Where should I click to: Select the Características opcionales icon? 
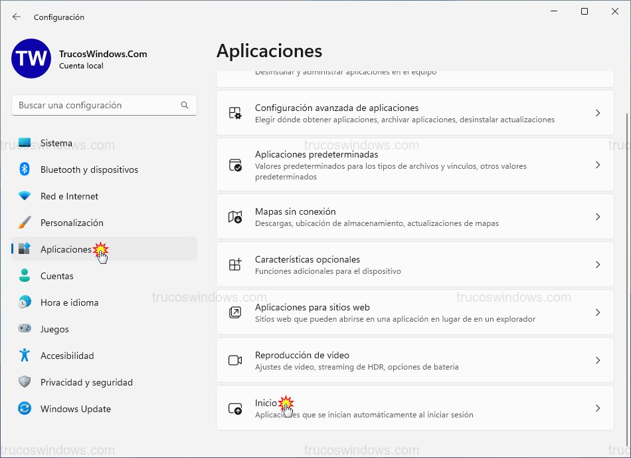[235, 264]
